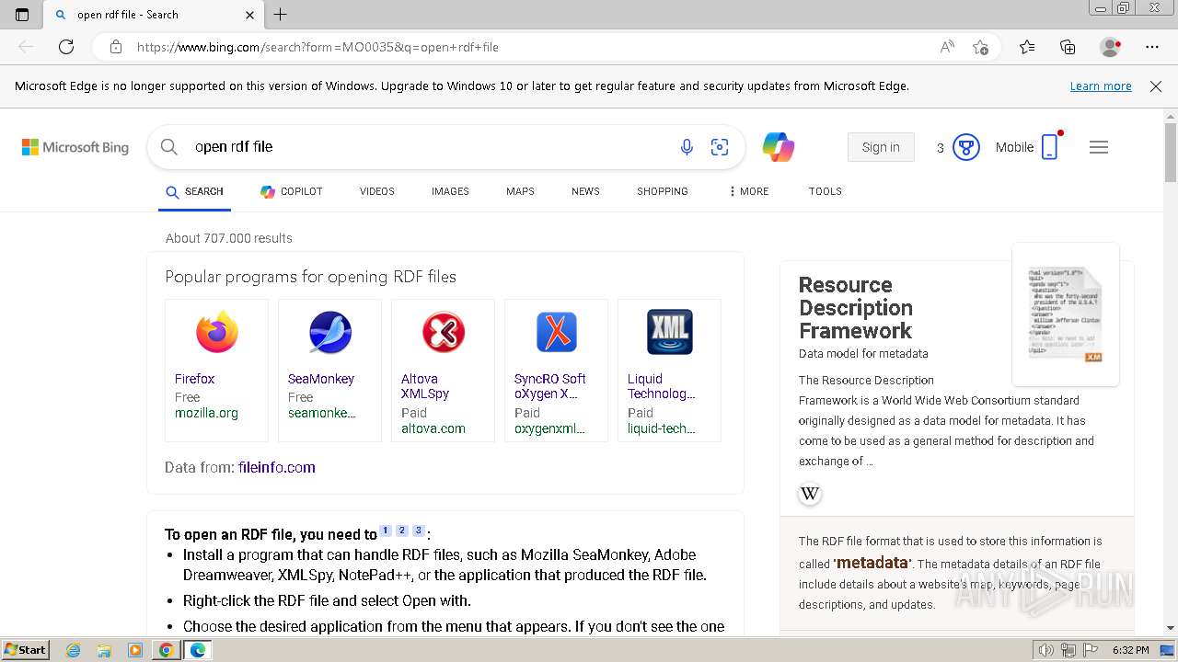Click the altova.com text

point(433,428)
